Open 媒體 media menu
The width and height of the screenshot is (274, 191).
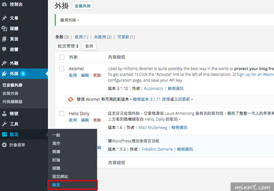click(14, 29)
